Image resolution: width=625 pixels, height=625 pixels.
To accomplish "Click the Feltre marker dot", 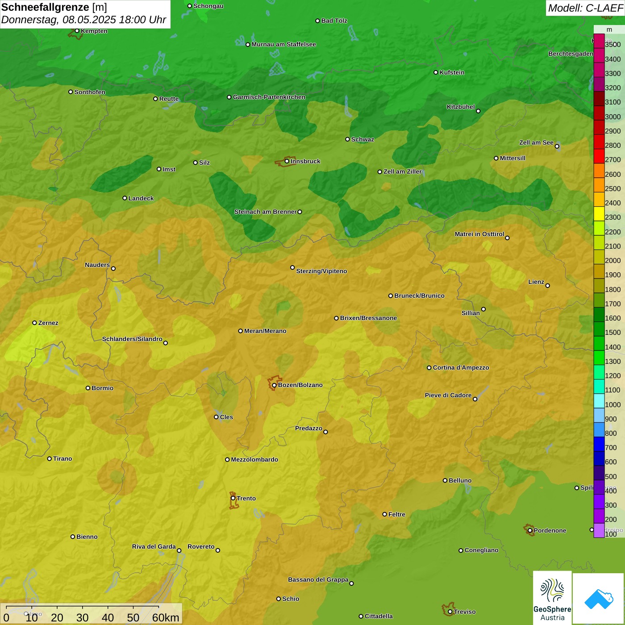I will click(384, 514).
